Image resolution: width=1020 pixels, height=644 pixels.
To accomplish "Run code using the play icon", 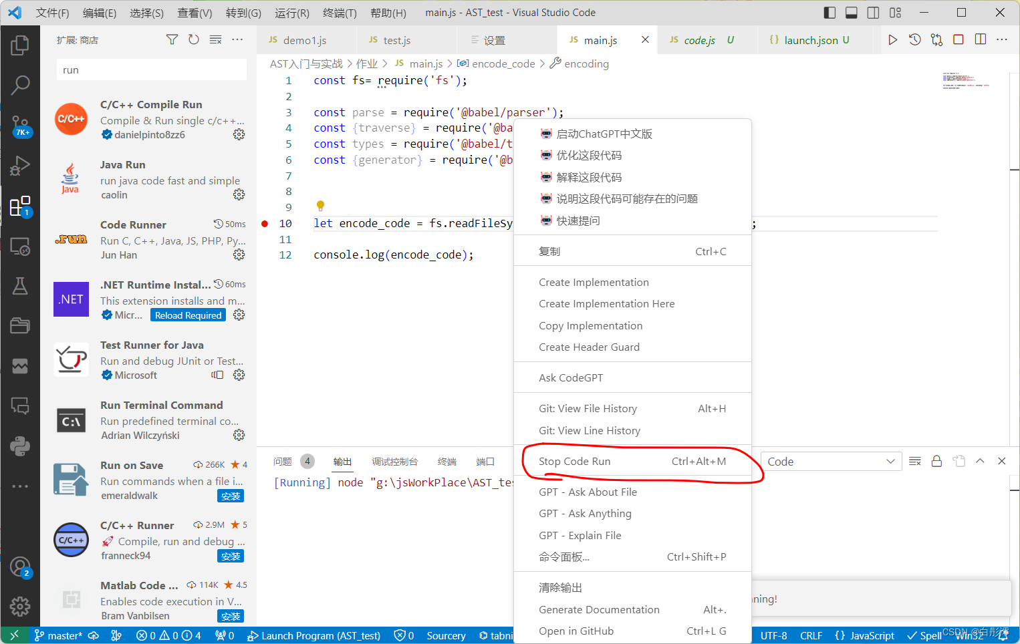I will tap(893, 40).
